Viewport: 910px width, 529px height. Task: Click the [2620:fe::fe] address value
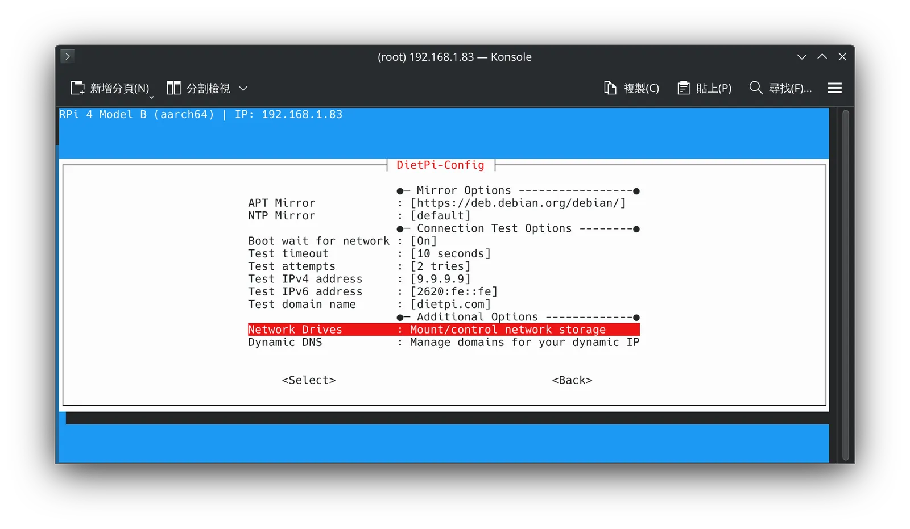(x=454, y=291)
